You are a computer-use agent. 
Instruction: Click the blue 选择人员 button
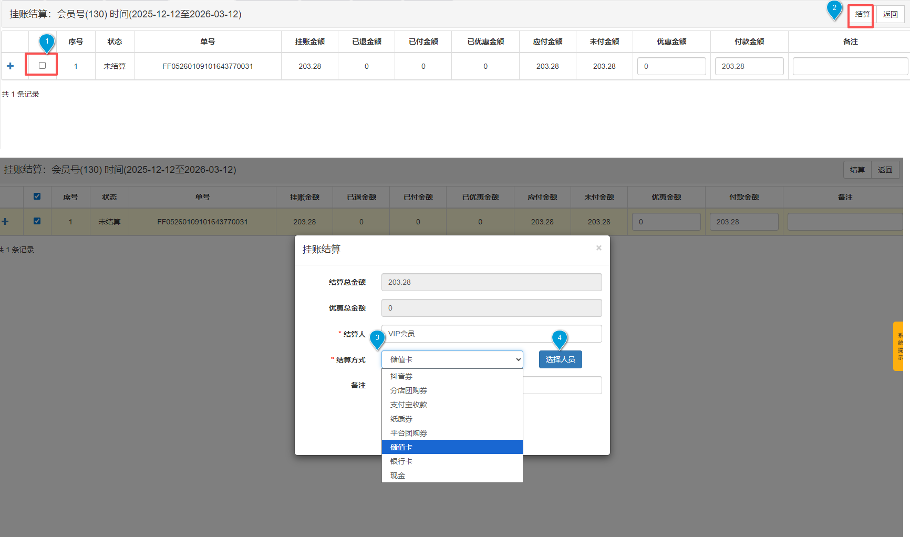pos(560,359)
